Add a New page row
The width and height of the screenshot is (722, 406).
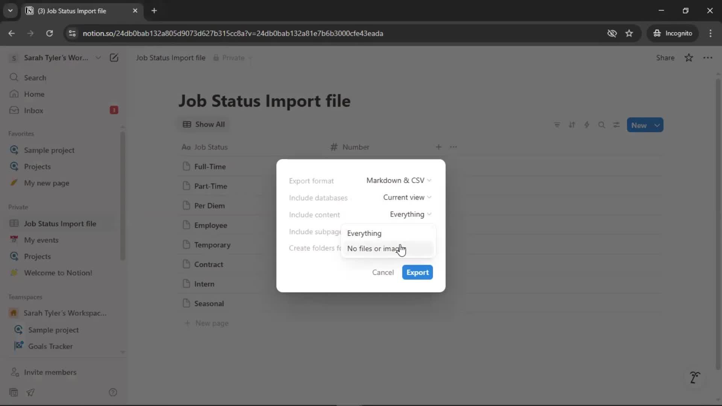pos(207,323)
